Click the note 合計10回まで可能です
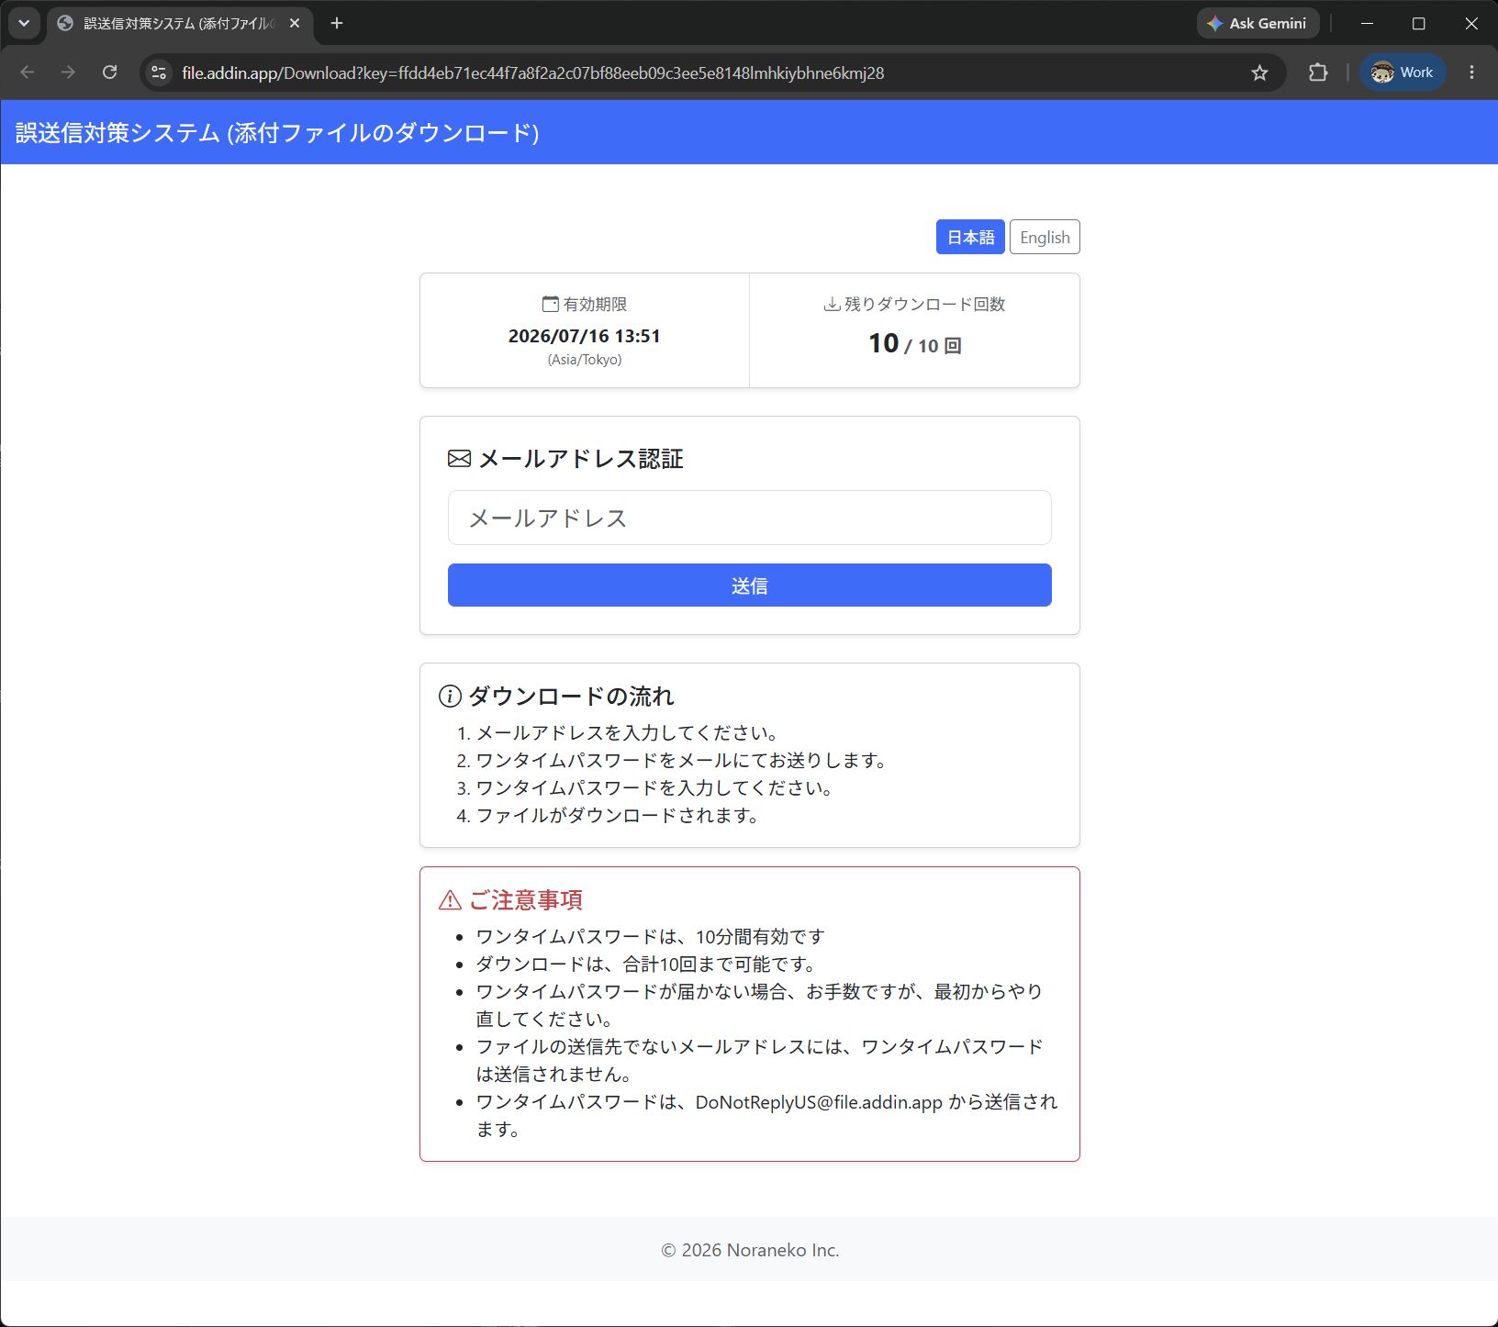 point(646,965)
